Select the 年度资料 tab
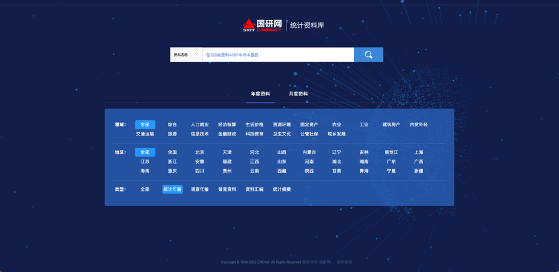559x272 pixels. pyautogui.click(x=260, y=94)
